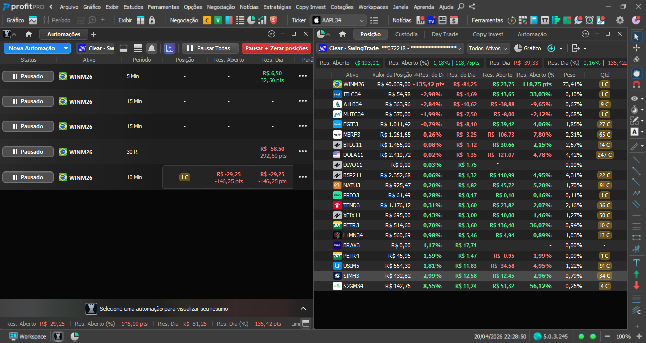Resume the paused WINM26 5 Min automation
646x343 pixels.
tap(28, 76)
